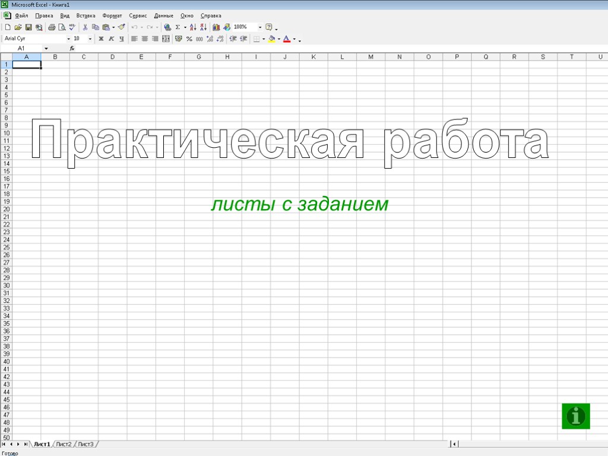This screenshot has width=608, height=456.
Task: Apply red Font Color A
Action: (287, 39)
